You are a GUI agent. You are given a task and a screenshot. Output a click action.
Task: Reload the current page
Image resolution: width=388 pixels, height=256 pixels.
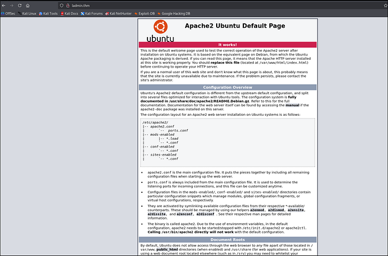[19, 6]
